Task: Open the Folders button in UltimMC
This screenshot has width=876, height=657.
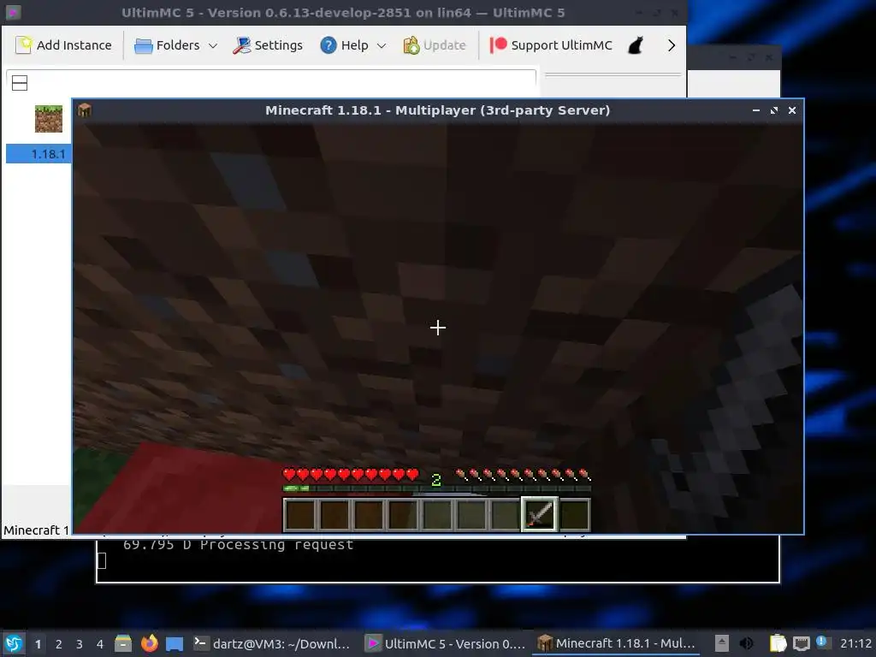Action: (167, 45)
